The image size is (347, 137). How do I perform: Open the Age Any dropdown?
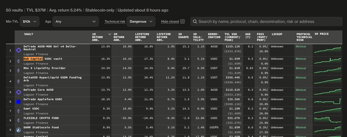[x=76, y=21]
